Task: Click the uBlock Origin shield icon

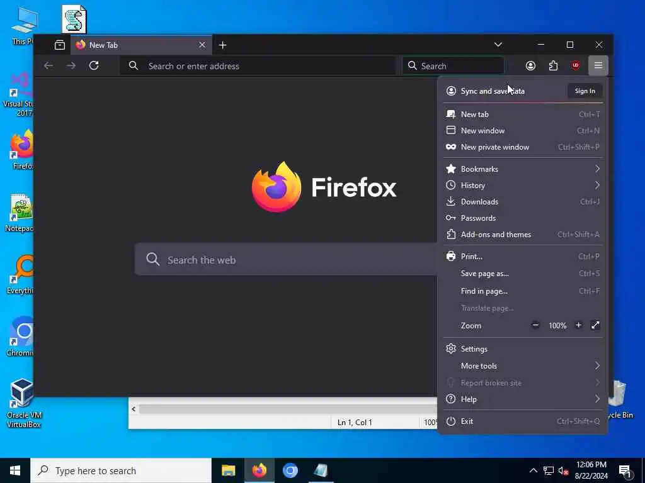Action: tap(576, 65)
